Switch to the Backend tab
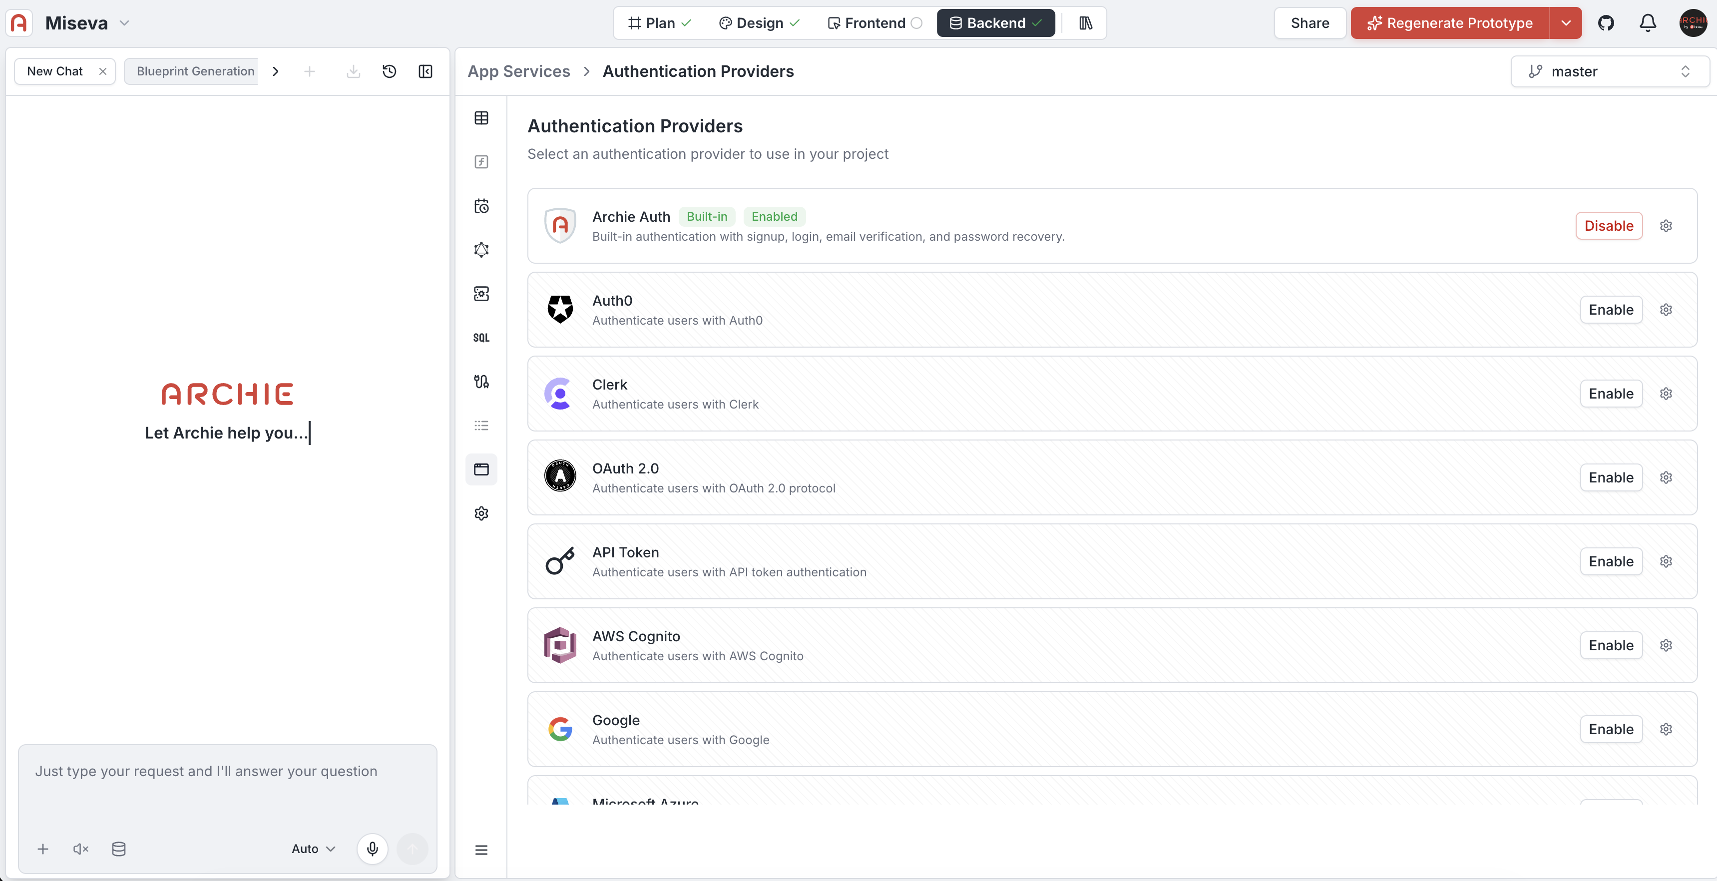1717x881 pixels. 996,22
